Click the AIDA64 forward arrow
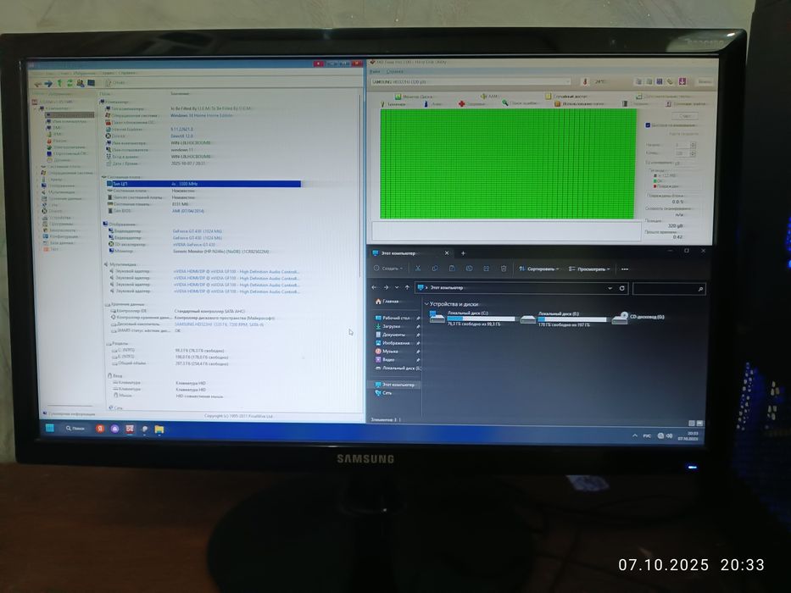 point(48,83)
